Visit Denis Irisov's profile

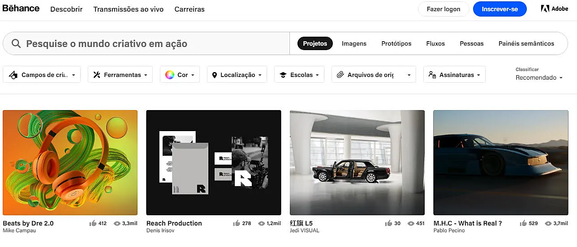pyautogui.click(x=160, y=230)
